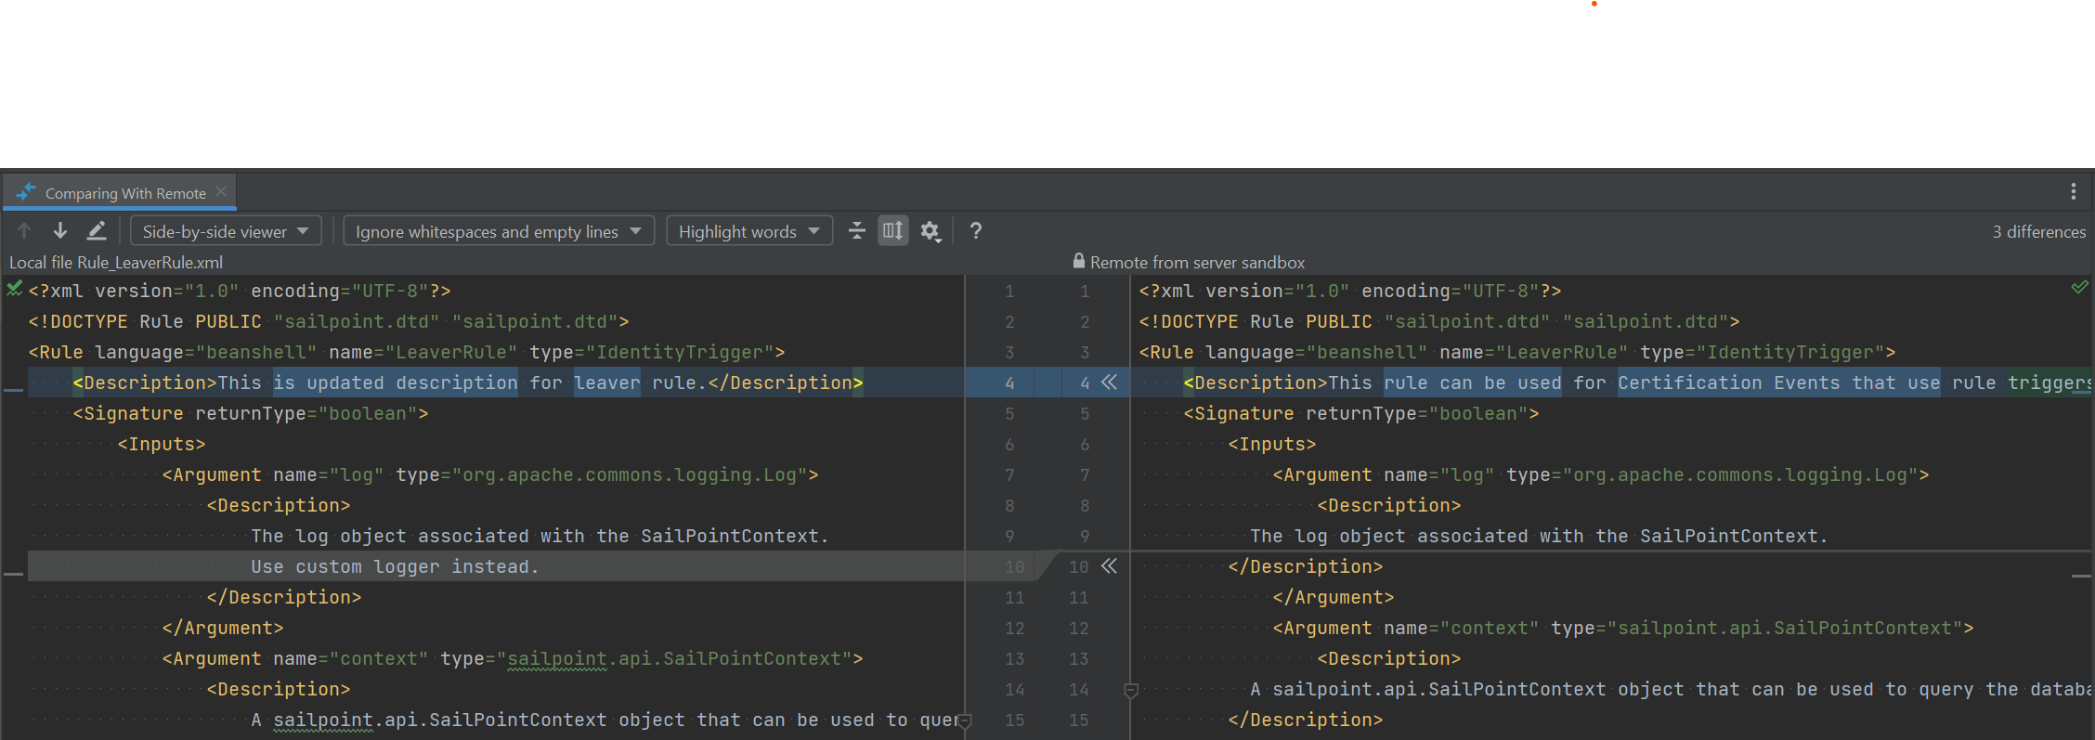This screenshot has height=740, width=2095.
Task: Close the Comparing With Remote tab
Action: pyautogui.click(x=221, y=192)
